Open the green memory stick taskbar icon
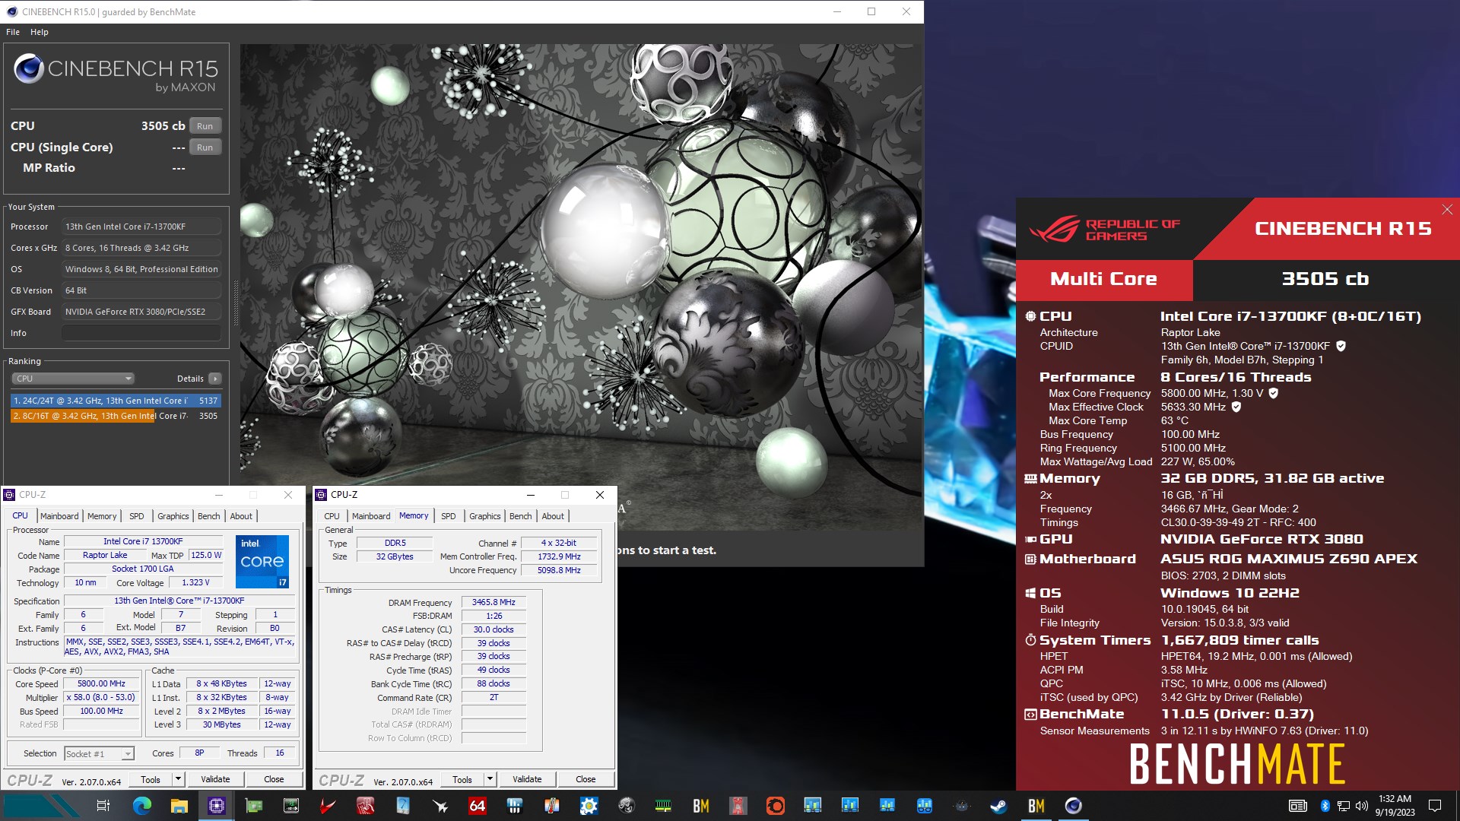The height and width of the screenshot is (821, 1460). click(663, 806)
